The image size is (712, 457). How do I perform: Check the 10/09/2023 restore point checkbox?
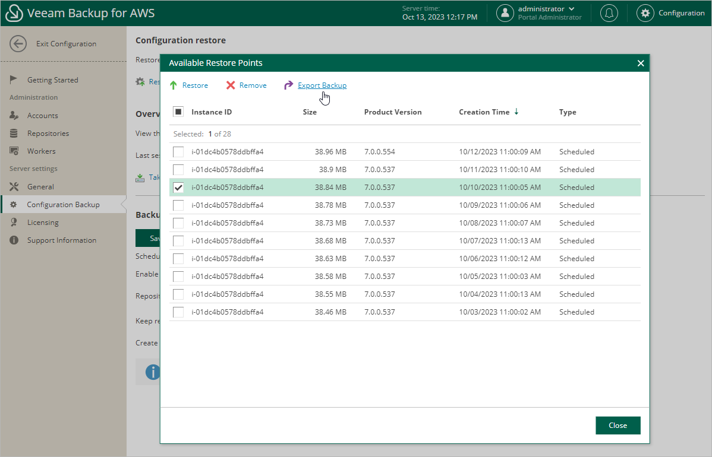178,205
